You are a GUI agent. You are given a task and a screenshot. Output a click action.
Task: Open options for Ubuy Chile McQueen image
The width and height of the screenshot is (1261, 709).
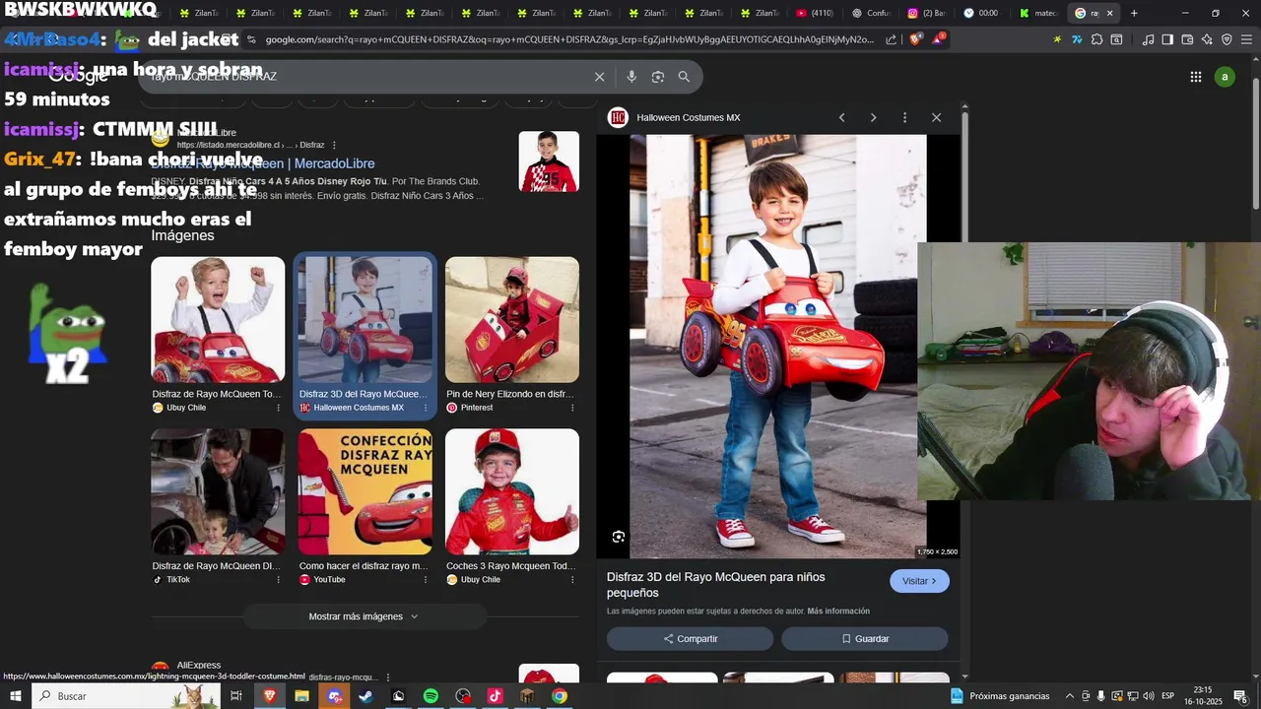point(278,408)
